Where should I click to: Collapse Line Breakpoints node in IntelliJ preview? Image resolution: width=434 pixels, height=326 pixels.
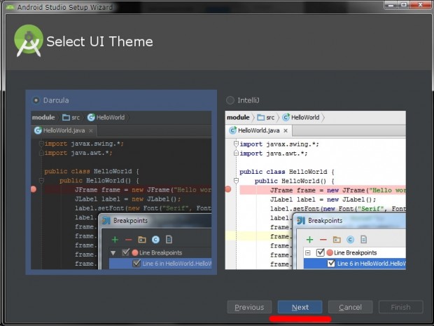309,252
